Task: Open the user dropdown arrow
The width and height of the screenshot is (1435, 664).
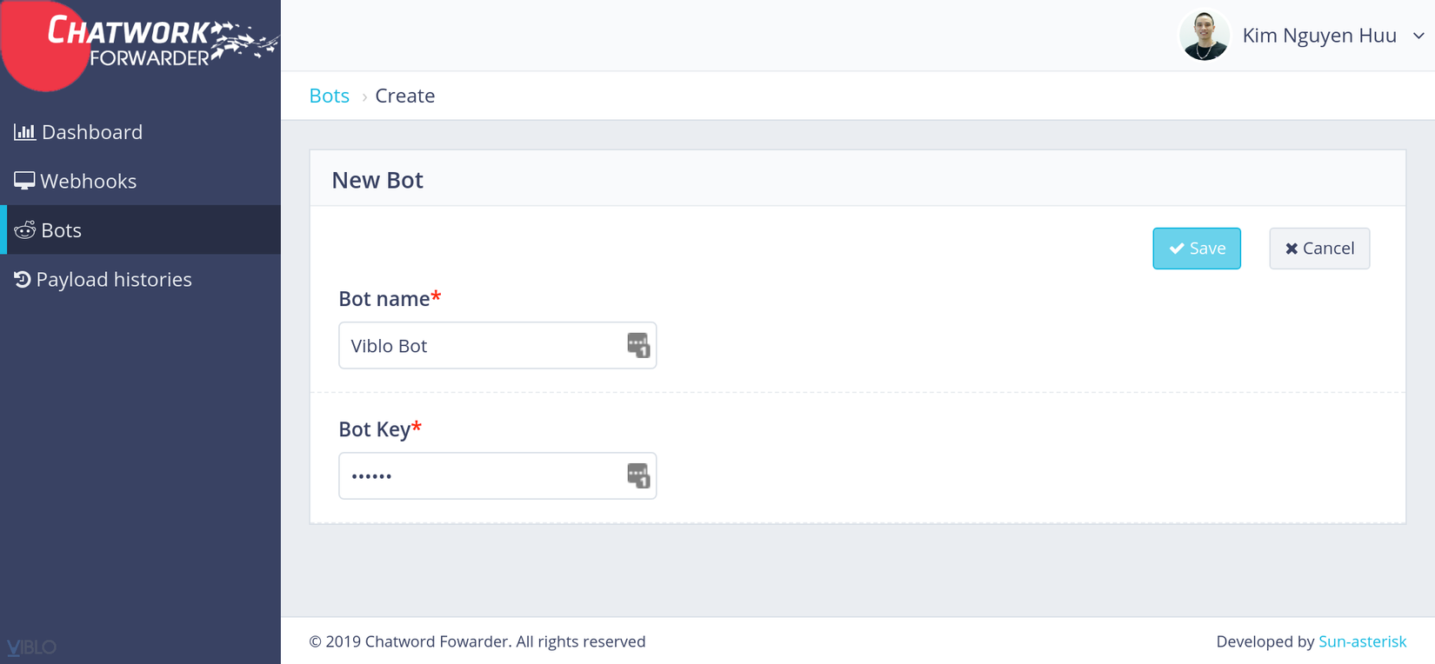Action: pyautogui.click(x=1418, y=36)
